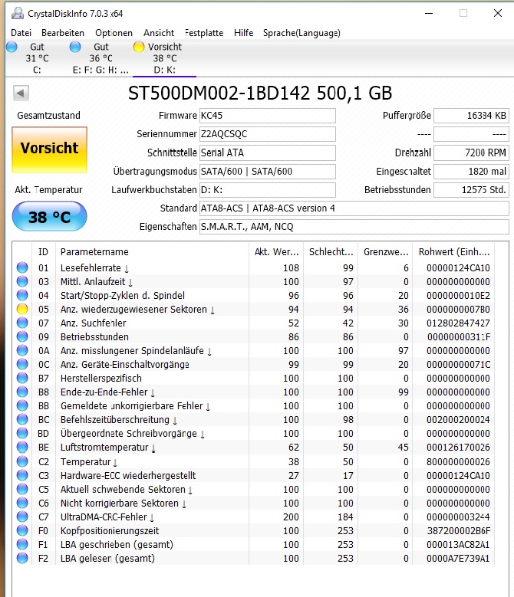Open the Ansicht menu
The height and width of the screenshot is (597, 514).
coord(159,33)
